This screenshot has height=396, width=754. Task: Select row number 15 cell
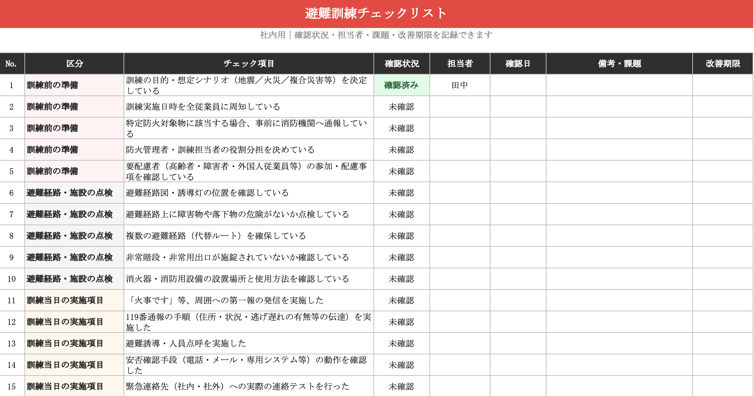coord(12,386)
